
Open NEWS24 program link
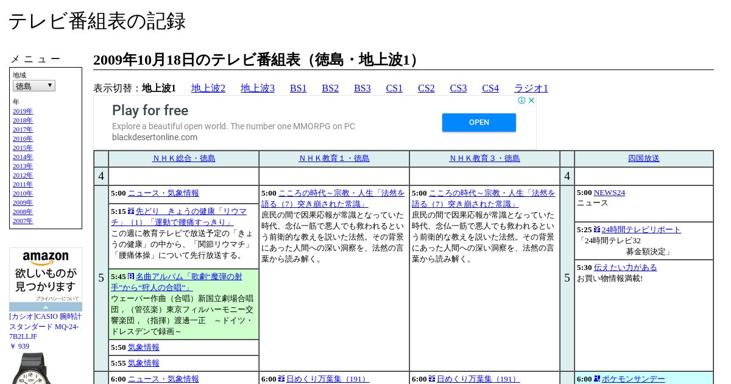(x=609, y=193)
